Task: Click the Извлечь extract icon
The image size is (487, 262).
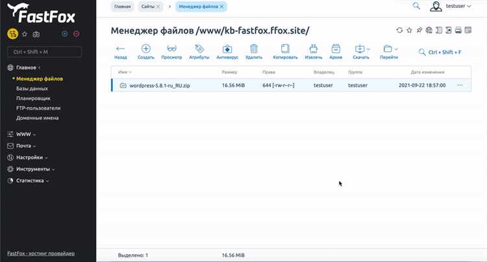Action: pos(314,49)
